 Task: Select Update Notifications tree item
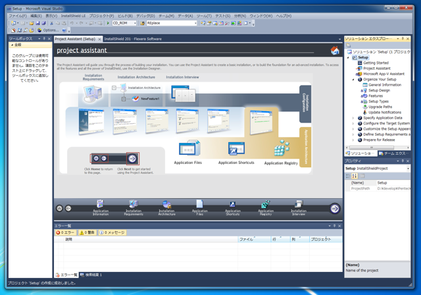coord(385,113)
